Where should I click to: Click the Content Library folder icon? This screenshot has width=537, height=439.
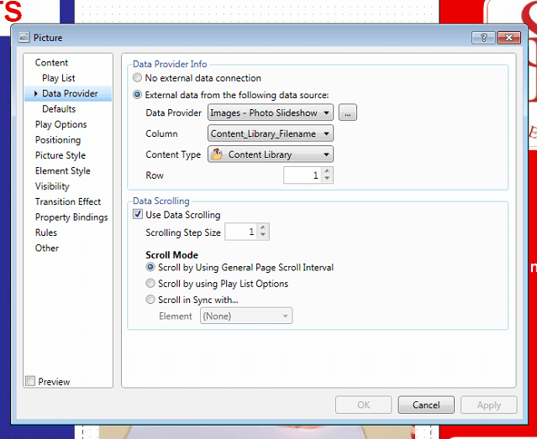coord(217,154)
